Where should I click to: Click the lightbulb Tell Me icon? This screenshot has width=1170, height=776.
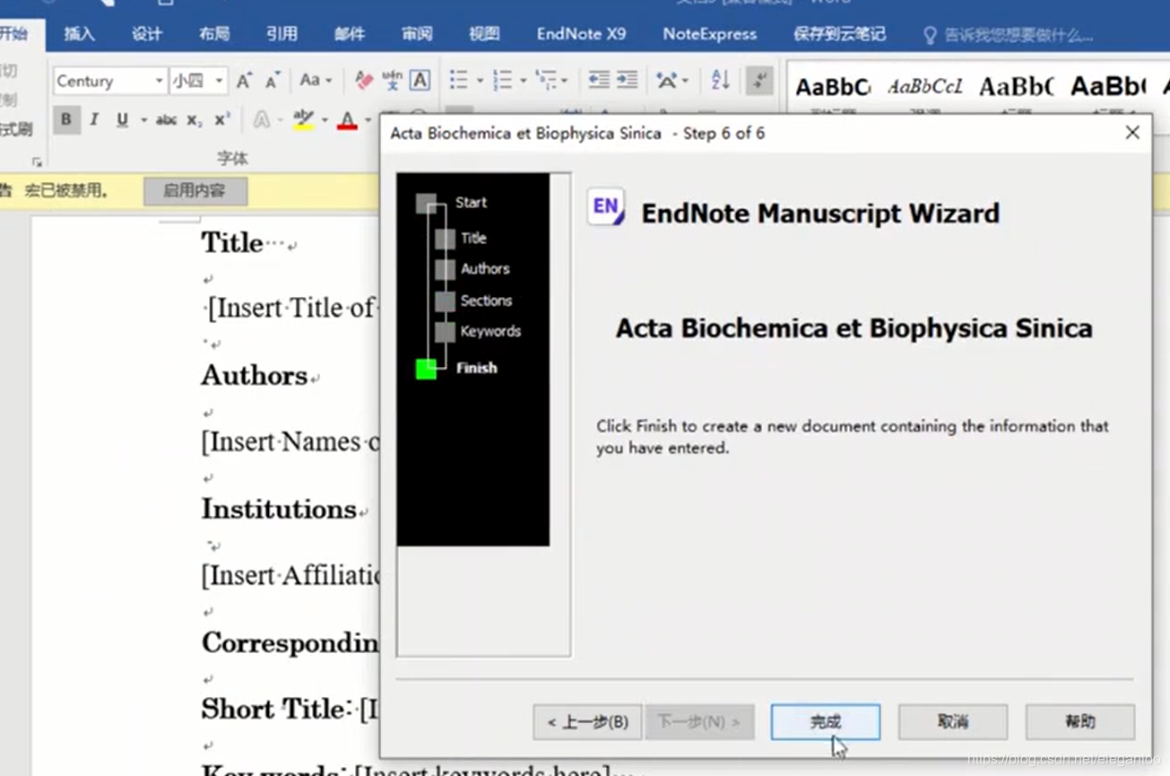pyautogui.click(x=930, y=35)
